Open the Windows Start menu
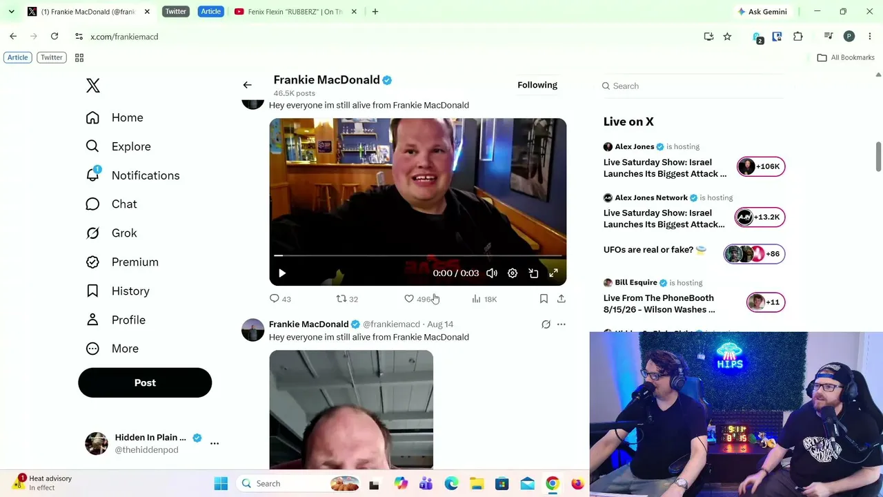 (221, 484)
